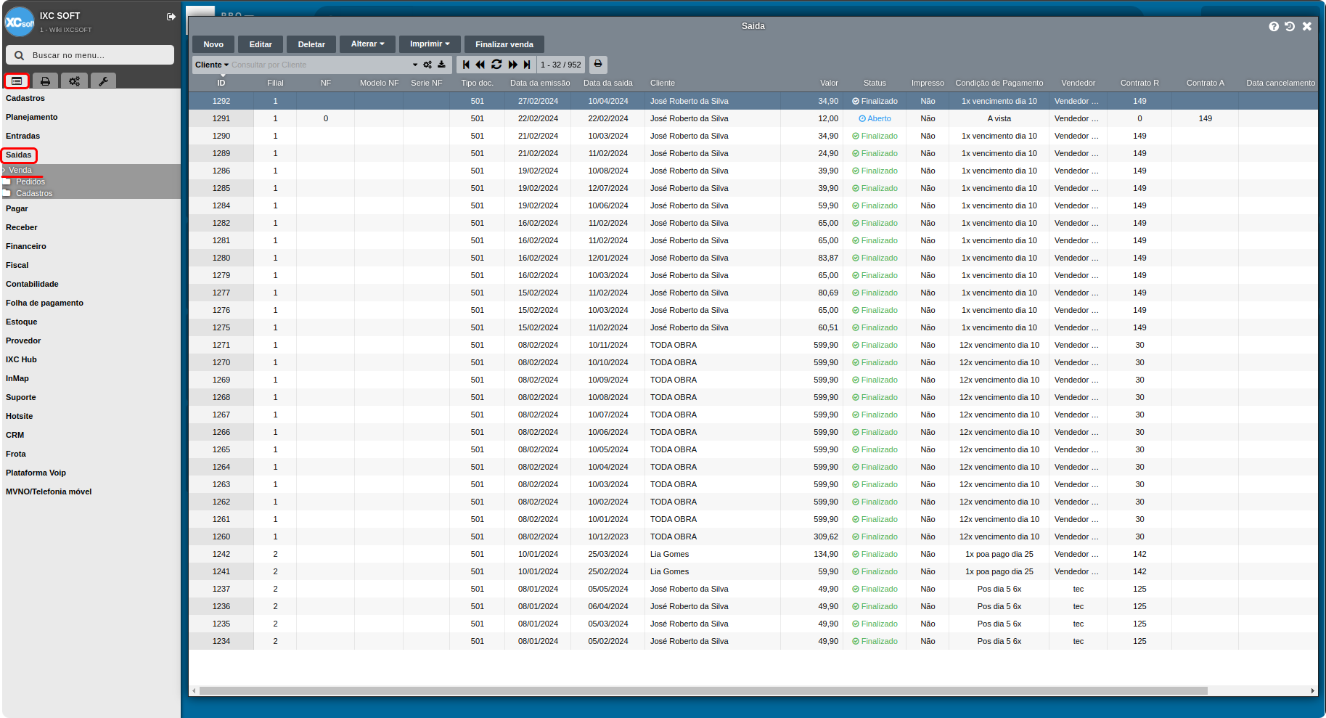Open the Fiscal menu
This screenshot has width=1326, height=718.
pyautogui.click(x=17, y=265)
